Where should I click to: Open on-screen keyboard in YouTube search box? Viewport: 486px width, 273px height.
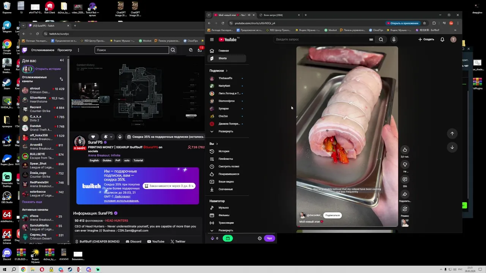pos(371,39)
